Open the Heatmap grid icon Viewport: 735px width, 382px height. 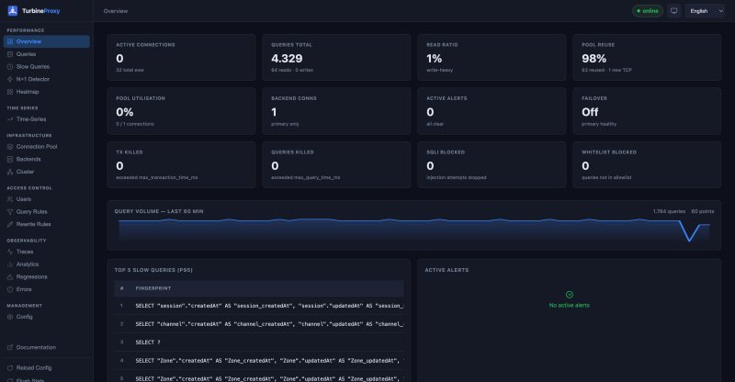point(10,92)
